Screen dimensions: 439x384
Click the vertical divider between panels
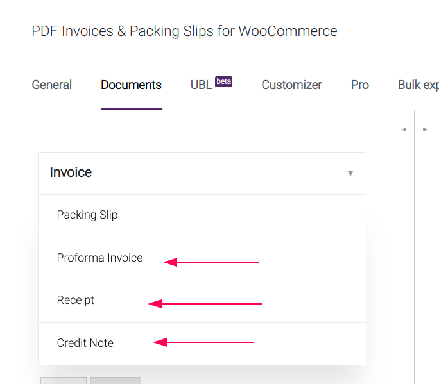pyautogui.click(x=415, y=256)
